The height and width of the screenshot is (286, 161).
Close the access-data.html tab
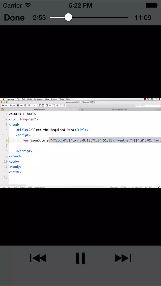pyautogui.click(x=77, y=110)
